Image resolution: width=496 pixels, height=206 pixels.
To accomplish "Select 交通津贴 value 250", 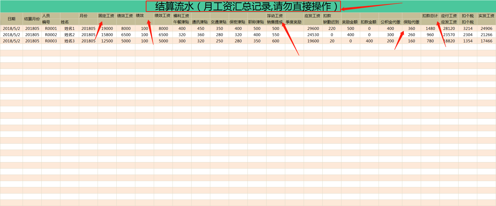I will pos(219,41).
